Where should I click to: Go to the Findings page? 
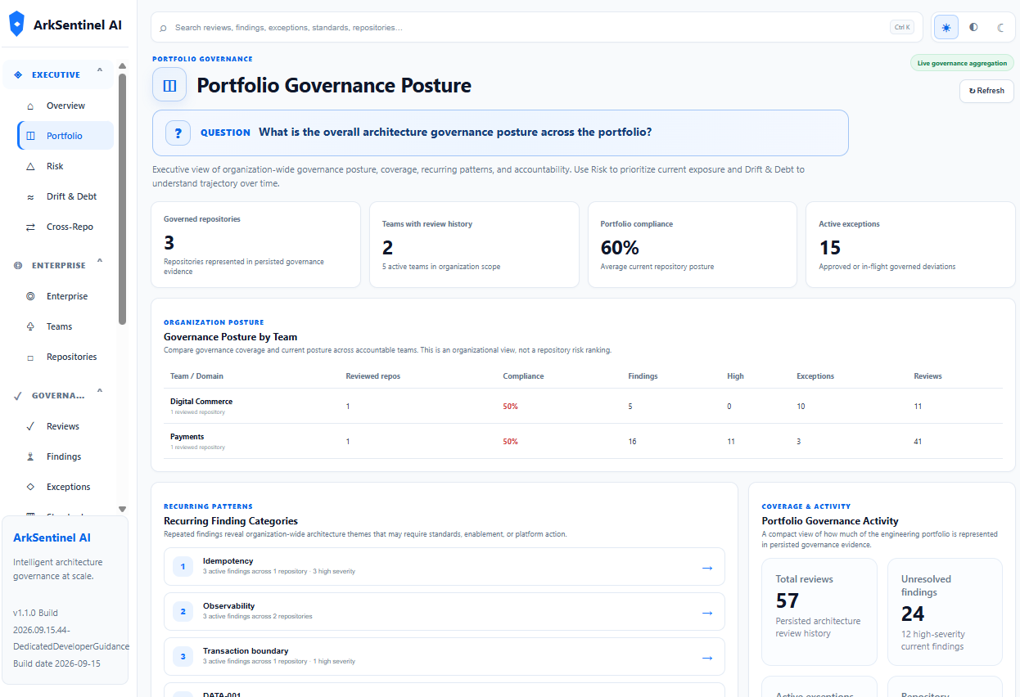coord(65,457)
